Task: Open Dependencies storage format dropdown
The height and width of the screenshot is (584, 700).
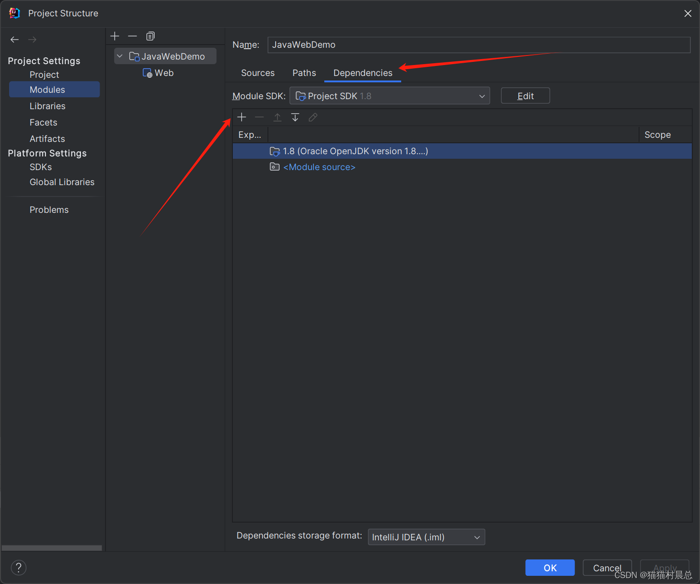Action: pos(426,537)
